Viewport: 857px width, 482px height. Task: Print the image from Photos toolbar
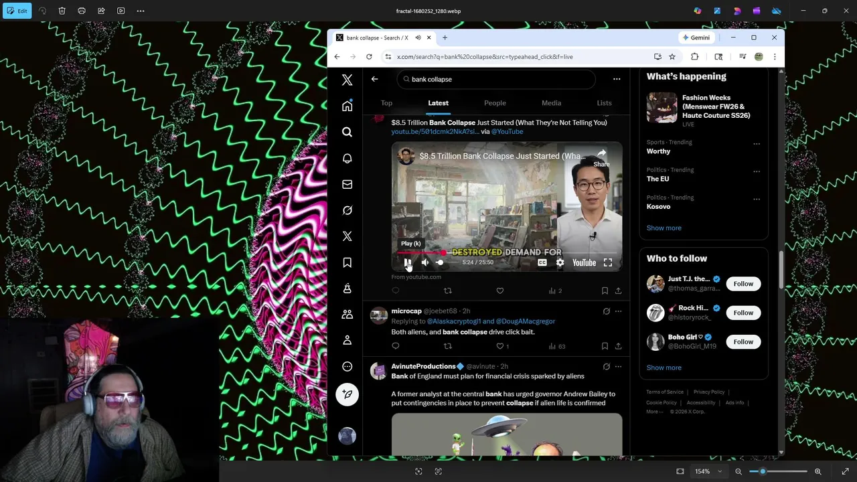tap(82, 11)
